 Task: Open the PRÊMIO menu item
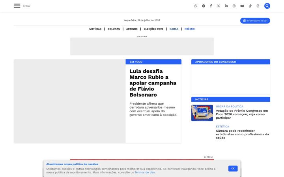point(190,29)
